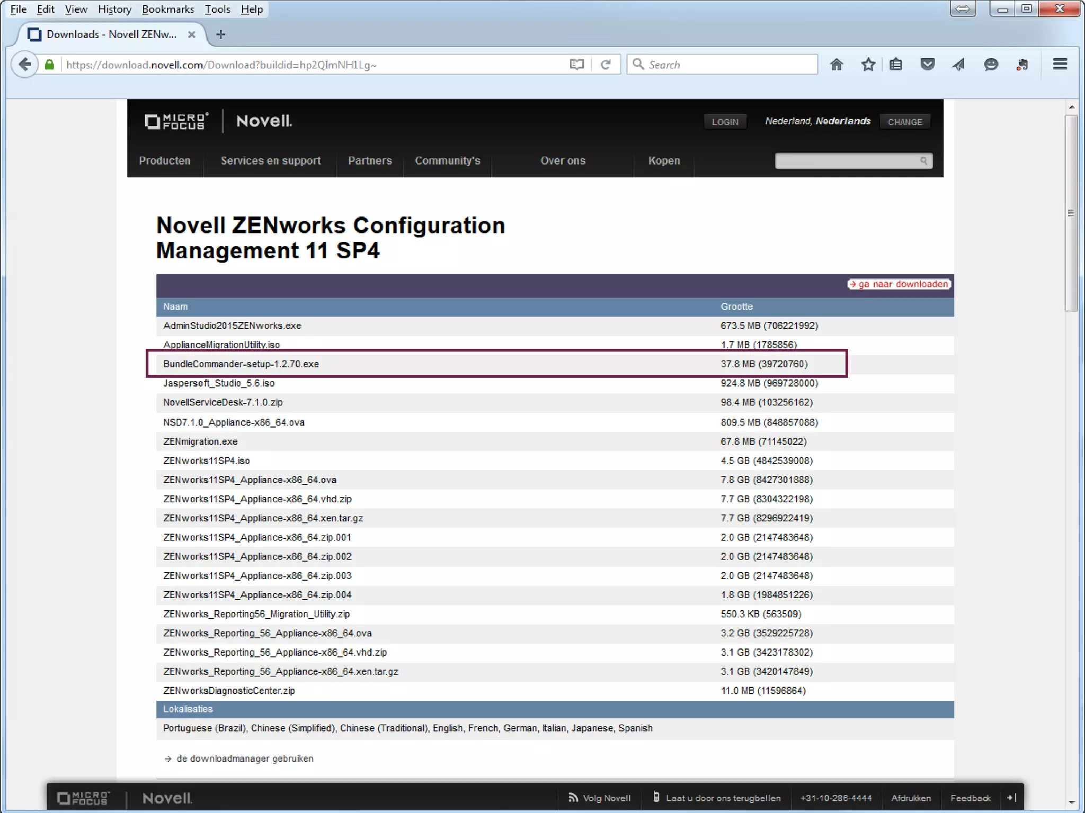
Task: Open the Kopen navigation menu
Action: pyautogui.click(x=664, y=161)
